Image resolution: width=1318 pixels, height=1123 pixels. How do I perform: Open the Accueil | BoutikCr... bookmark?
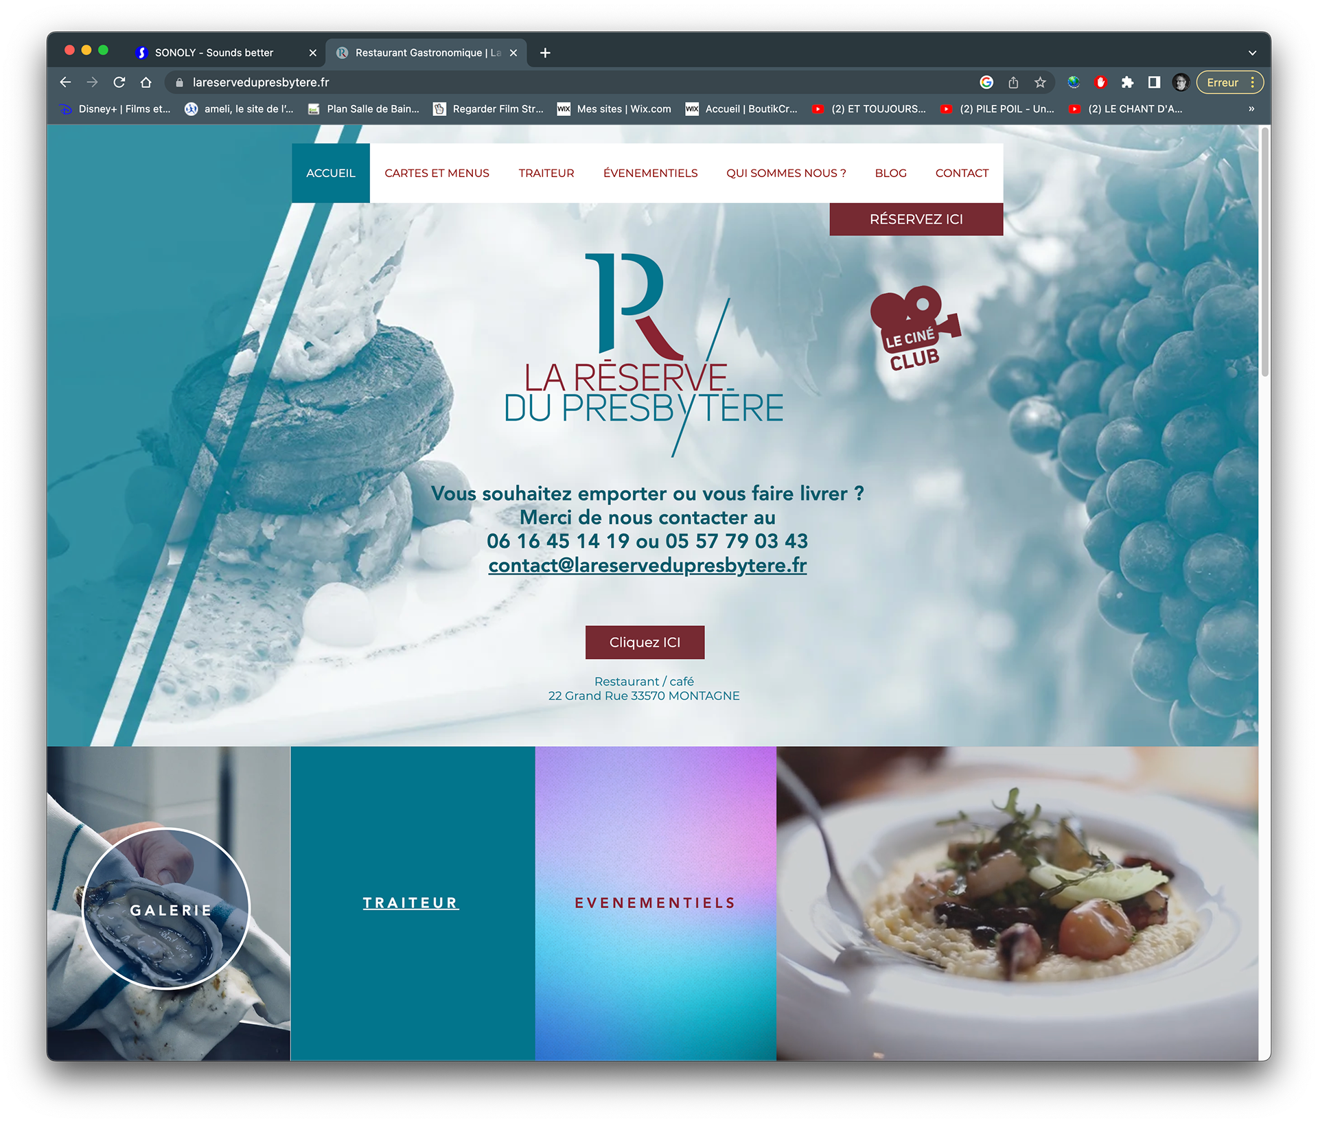click(741, 109)
